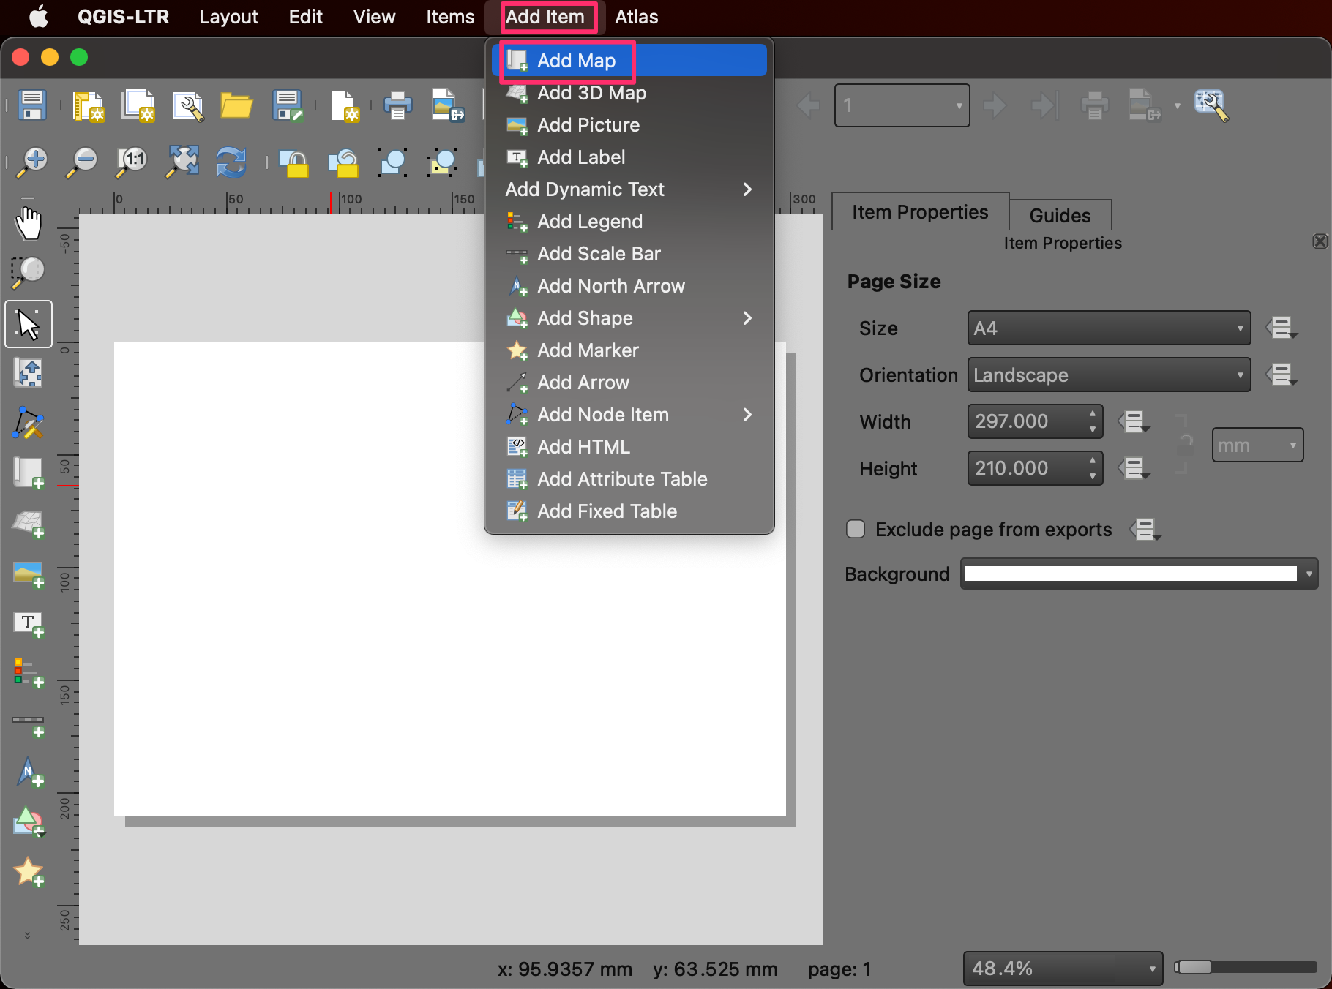Click the Export as Image icon

click(448, 105)
